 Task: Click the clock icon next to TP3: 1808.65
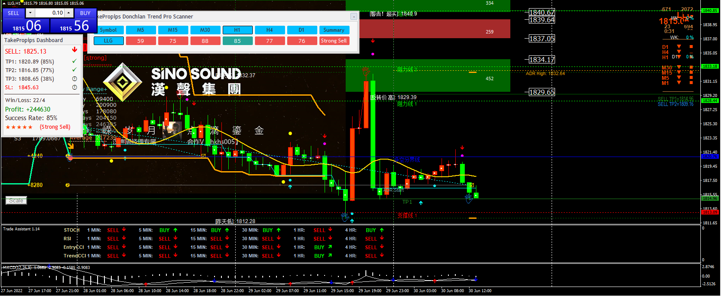coord(74,79)
